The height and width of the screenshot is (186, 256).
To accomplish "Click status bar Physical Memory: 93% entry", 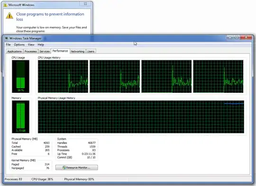I will pos(79,179).
